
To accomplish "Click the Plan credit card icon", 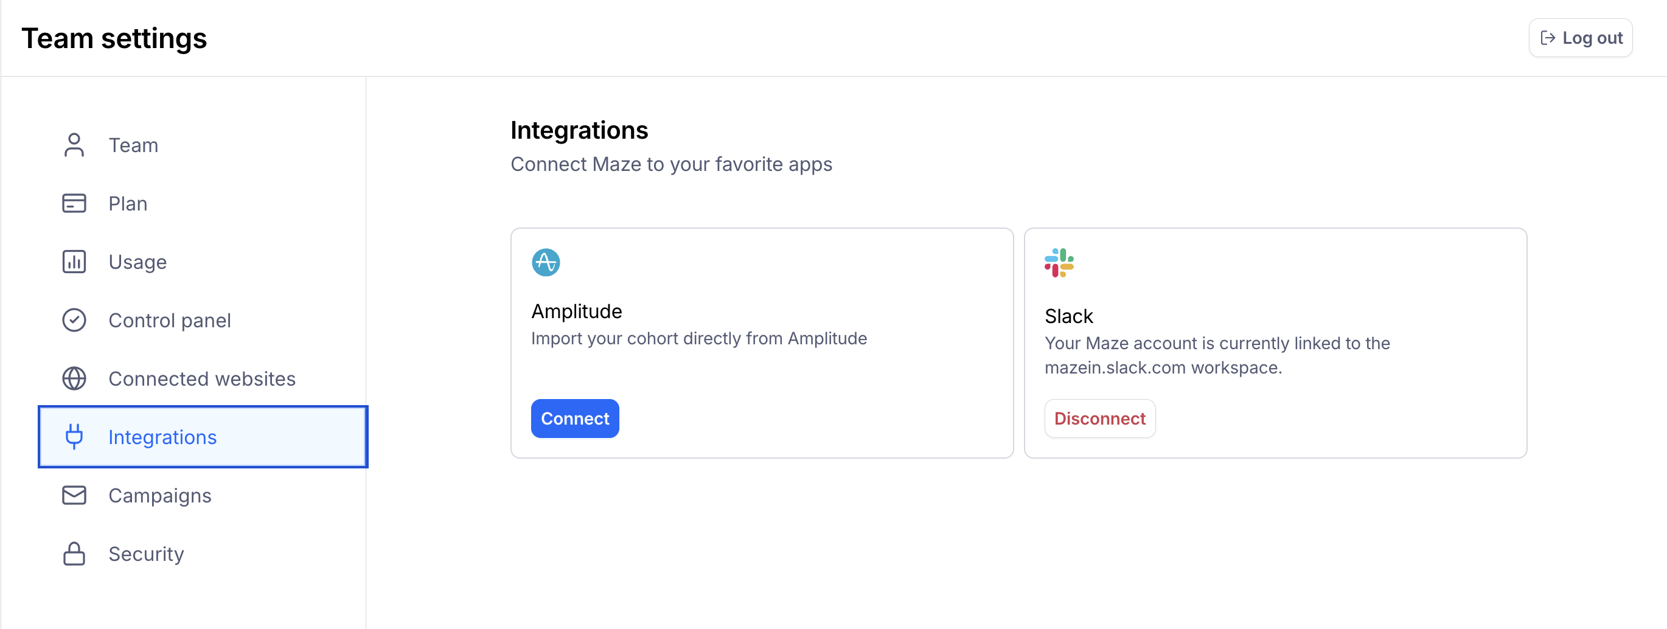I will [x=74, y=203].
